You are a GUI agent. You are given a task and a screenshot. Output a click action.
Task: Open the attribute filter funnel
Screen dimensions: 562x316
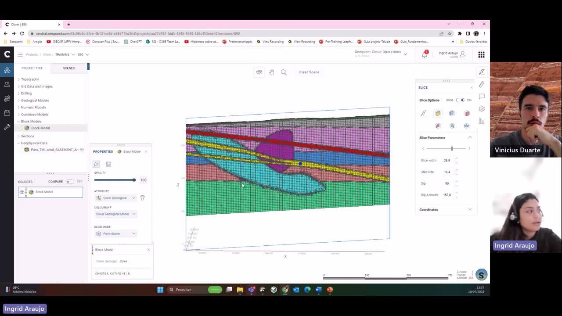pos(142,198)
